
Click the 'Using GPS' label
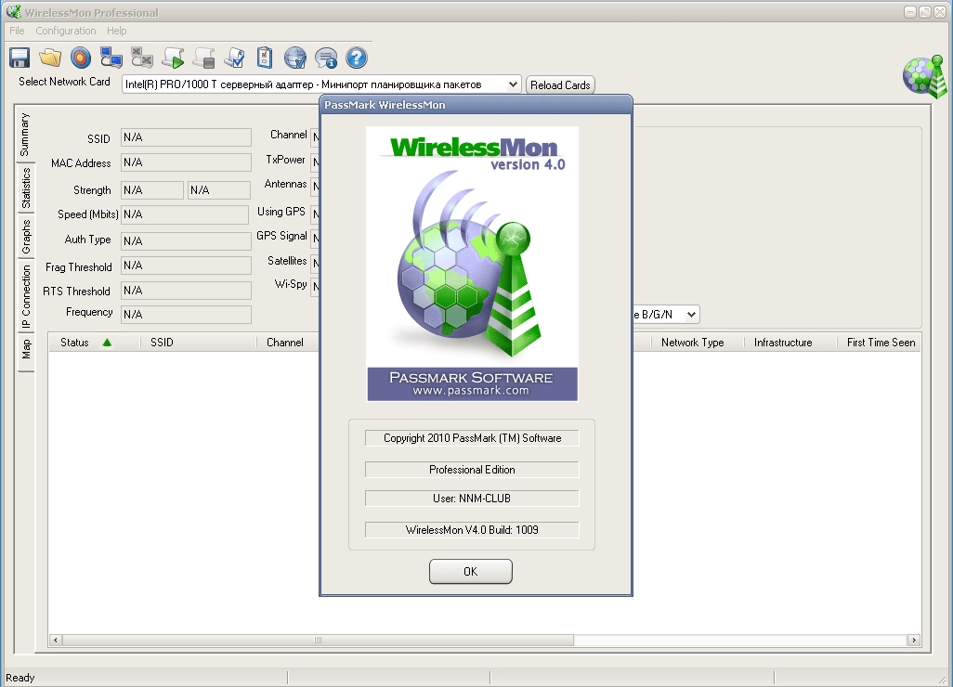click(281, 212)
